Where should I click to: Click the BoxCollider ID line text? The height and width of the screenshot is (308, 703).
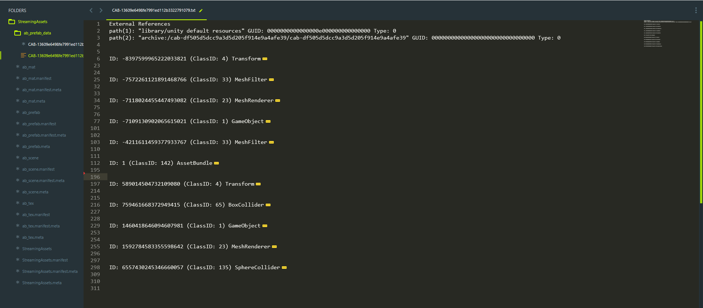(187, 205)
